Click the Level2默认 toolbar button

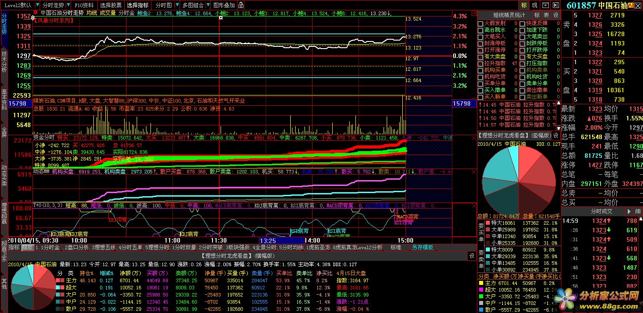pyautogui.click(x=18, y=5)
